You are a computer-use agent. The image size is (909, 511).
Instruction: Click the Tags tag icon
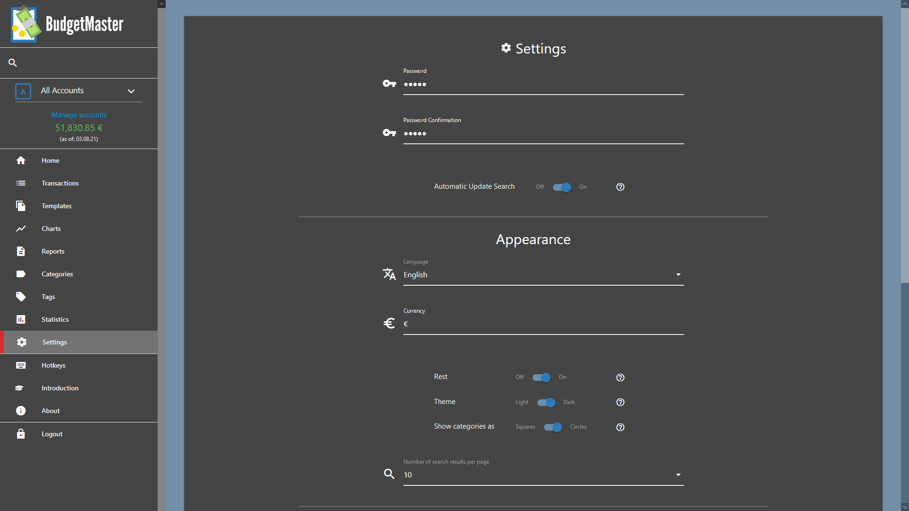[x=21, y=297]
